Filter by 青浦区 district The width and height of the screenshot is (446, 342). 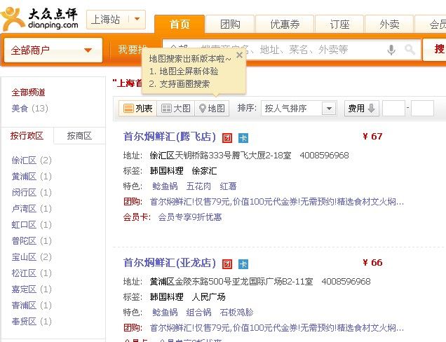(x=32, y=306)
